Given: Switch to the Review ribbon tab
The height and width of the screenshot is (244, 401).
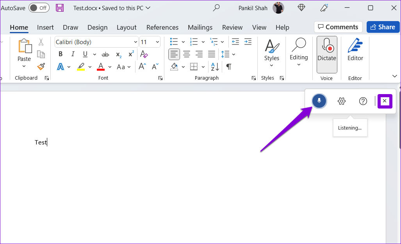Looking at the screenshot, I should (x=232, y=27).
